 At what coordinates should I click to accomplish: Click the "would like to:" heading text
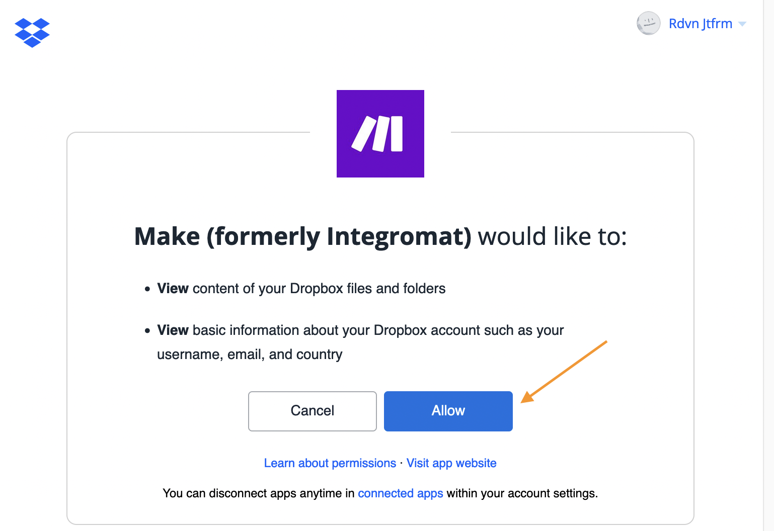pos(552,236)
